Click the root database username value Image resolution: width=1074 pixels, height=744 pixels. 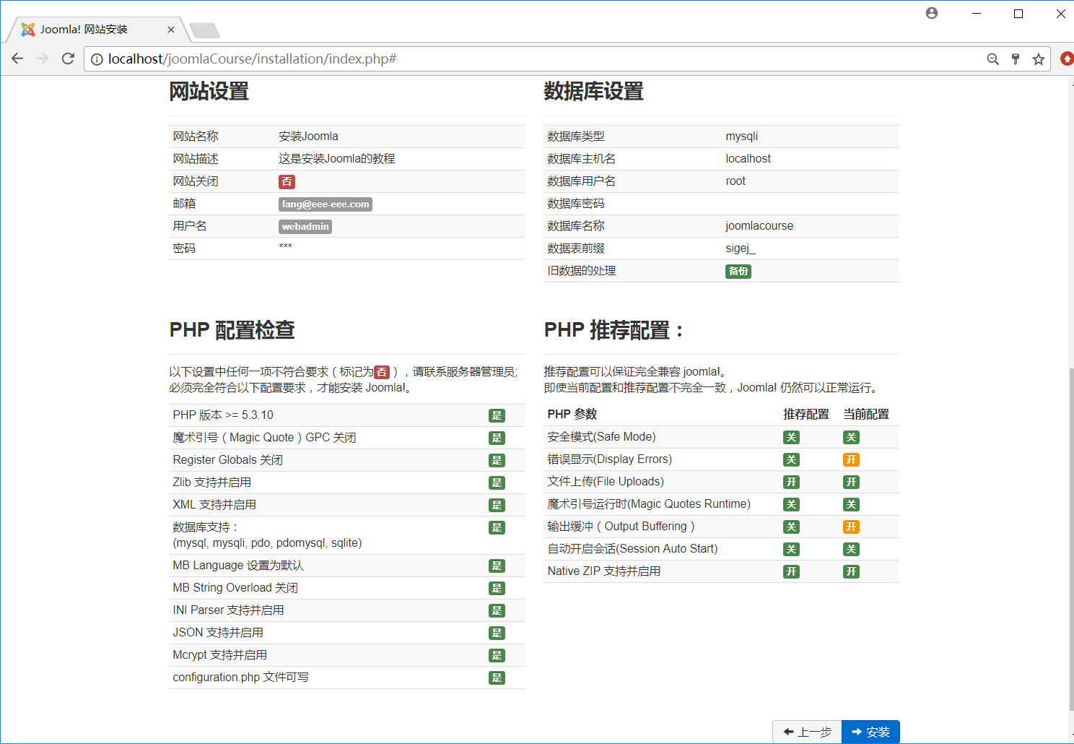pos(735,181)
